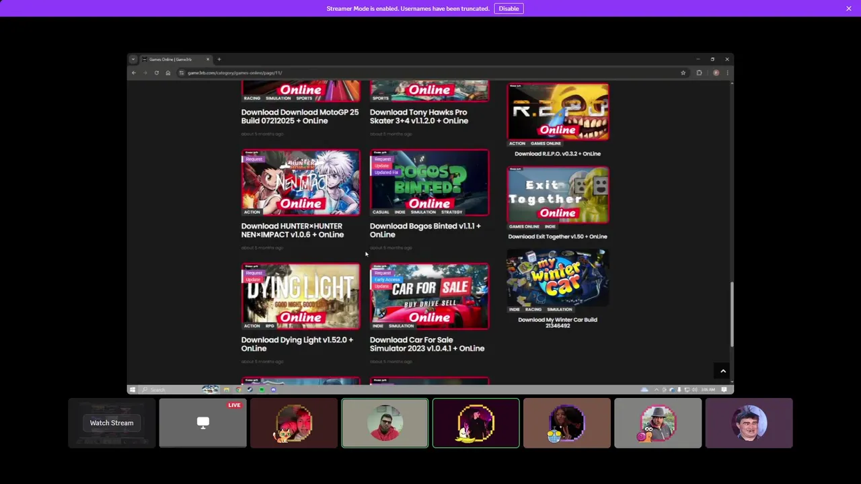Screen dimensions: 861x484
Task: Click the address bar URL
Action: click(x=235, y=73)
